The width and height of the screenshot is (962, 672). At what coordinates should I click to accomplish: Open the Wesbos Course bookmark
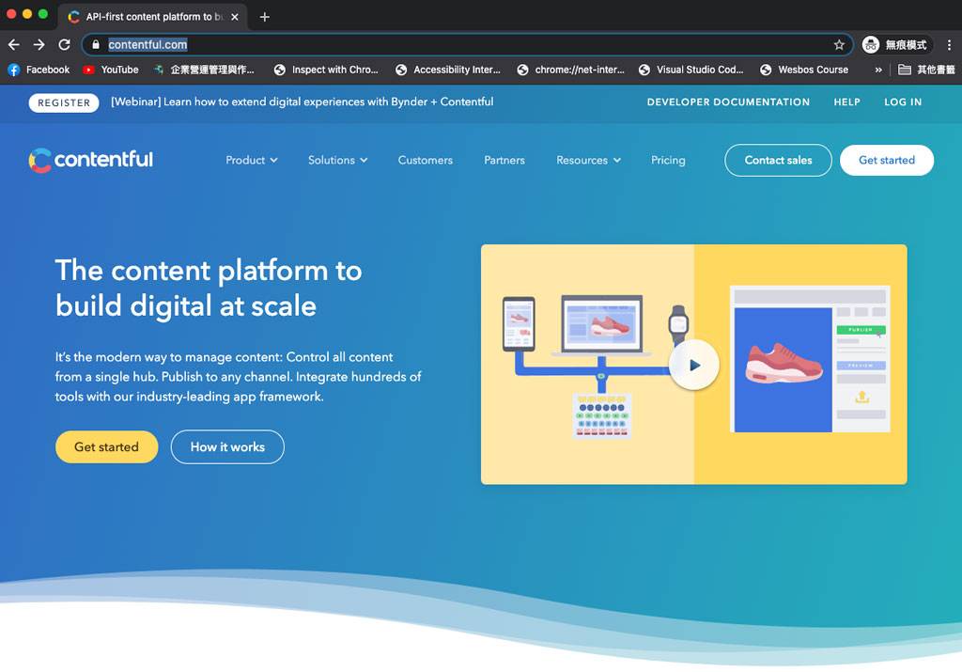tap(804, 70)
